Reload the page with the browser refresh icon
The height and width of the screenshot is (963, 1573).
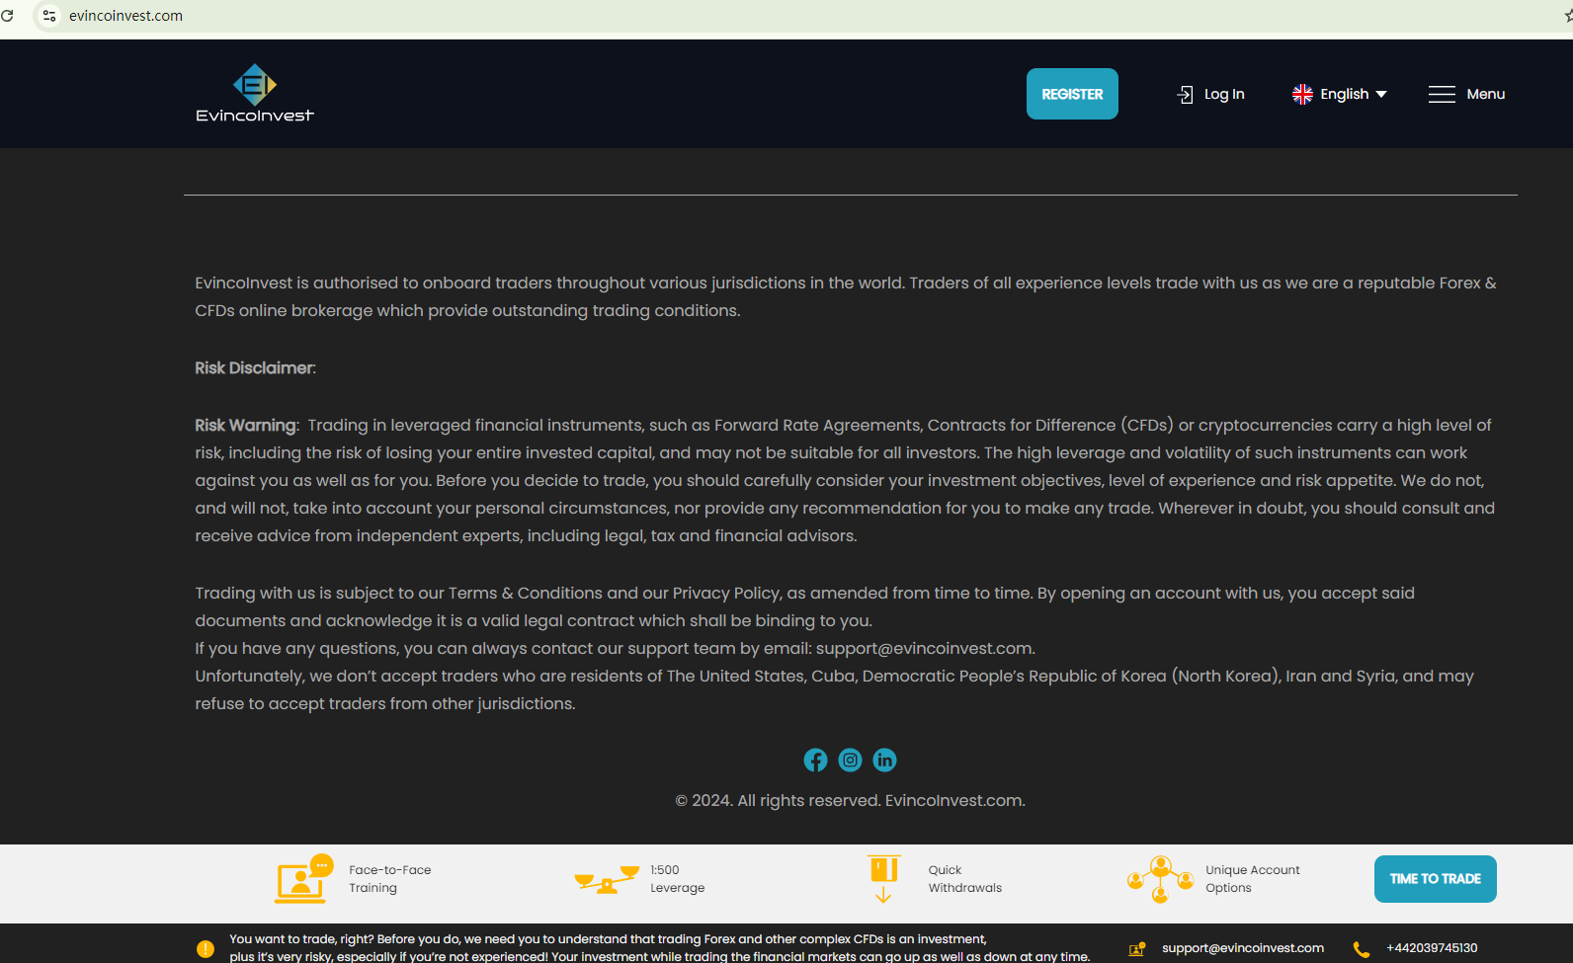(x=7, y=16)
